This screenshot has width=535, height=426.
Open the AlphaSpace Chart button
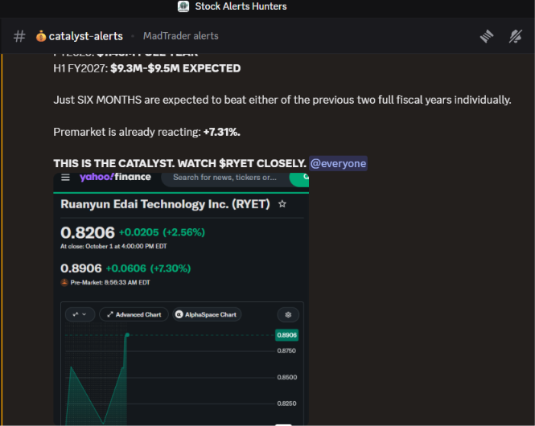point(207,314)
